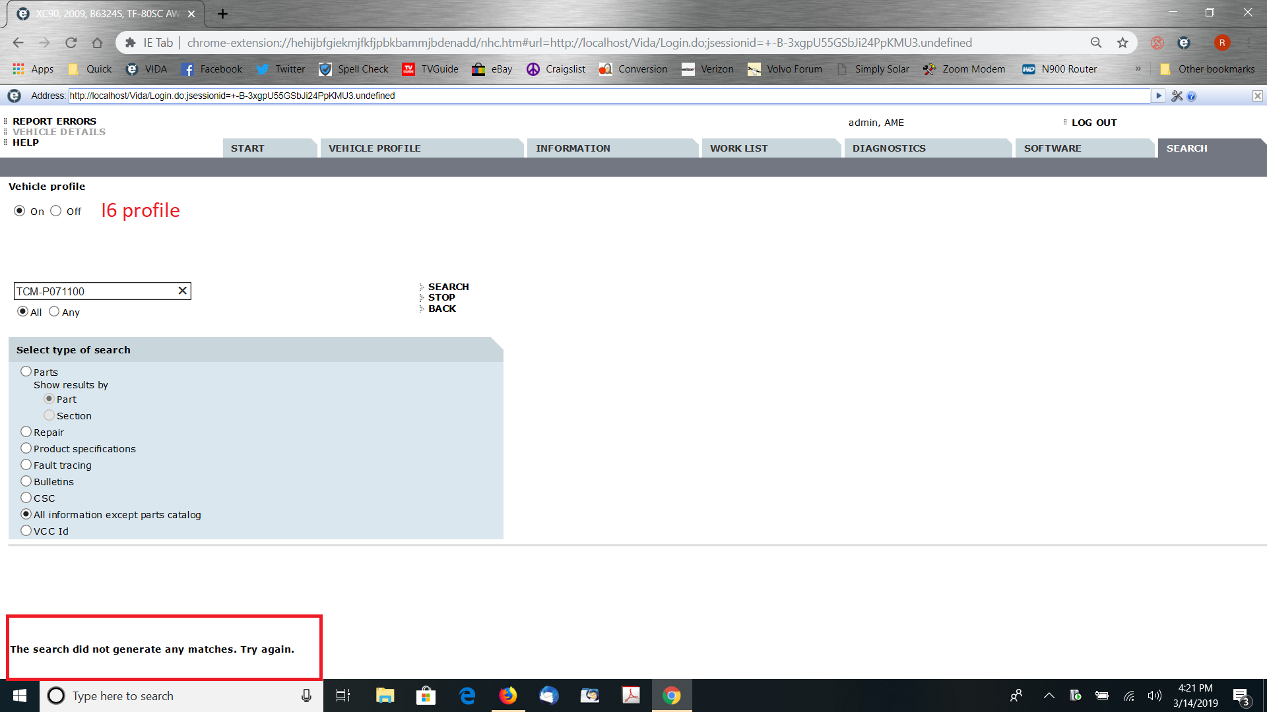Click the IE Tab help icon

1191,96
